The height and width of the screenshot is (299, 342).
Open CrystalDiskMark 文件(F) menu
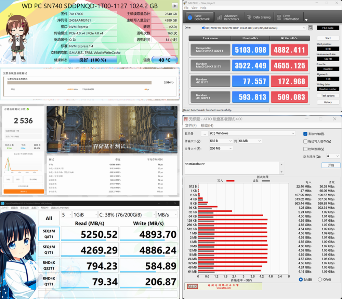(x=5, y=208)
